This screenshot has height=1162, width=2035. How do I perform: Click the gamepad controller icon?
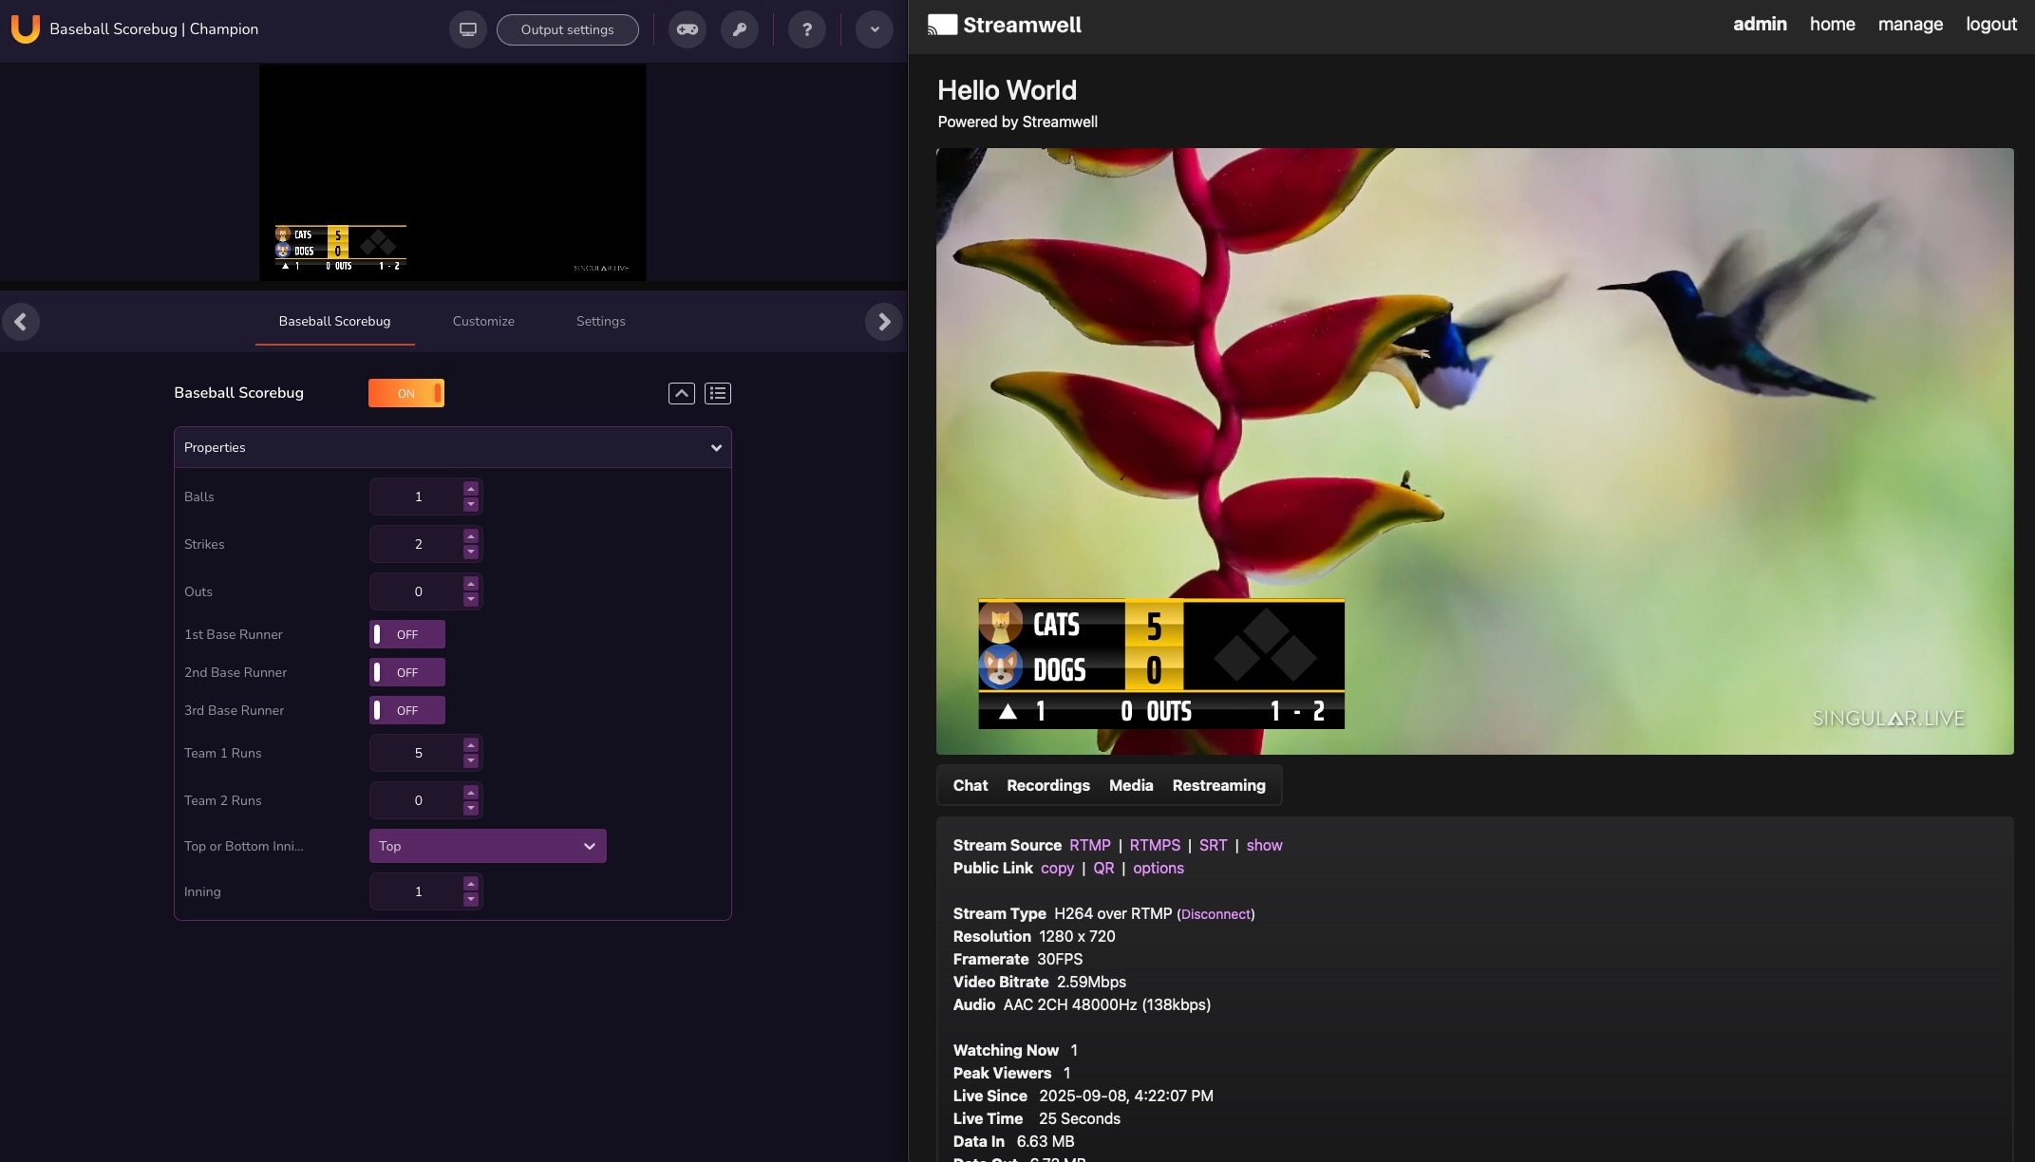tap(687, 29)
